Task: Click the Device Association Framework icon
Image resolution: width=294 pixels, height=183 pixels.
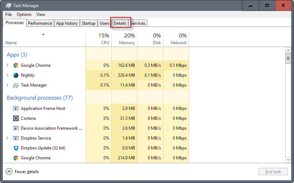Action: click(x=16, y=128)
